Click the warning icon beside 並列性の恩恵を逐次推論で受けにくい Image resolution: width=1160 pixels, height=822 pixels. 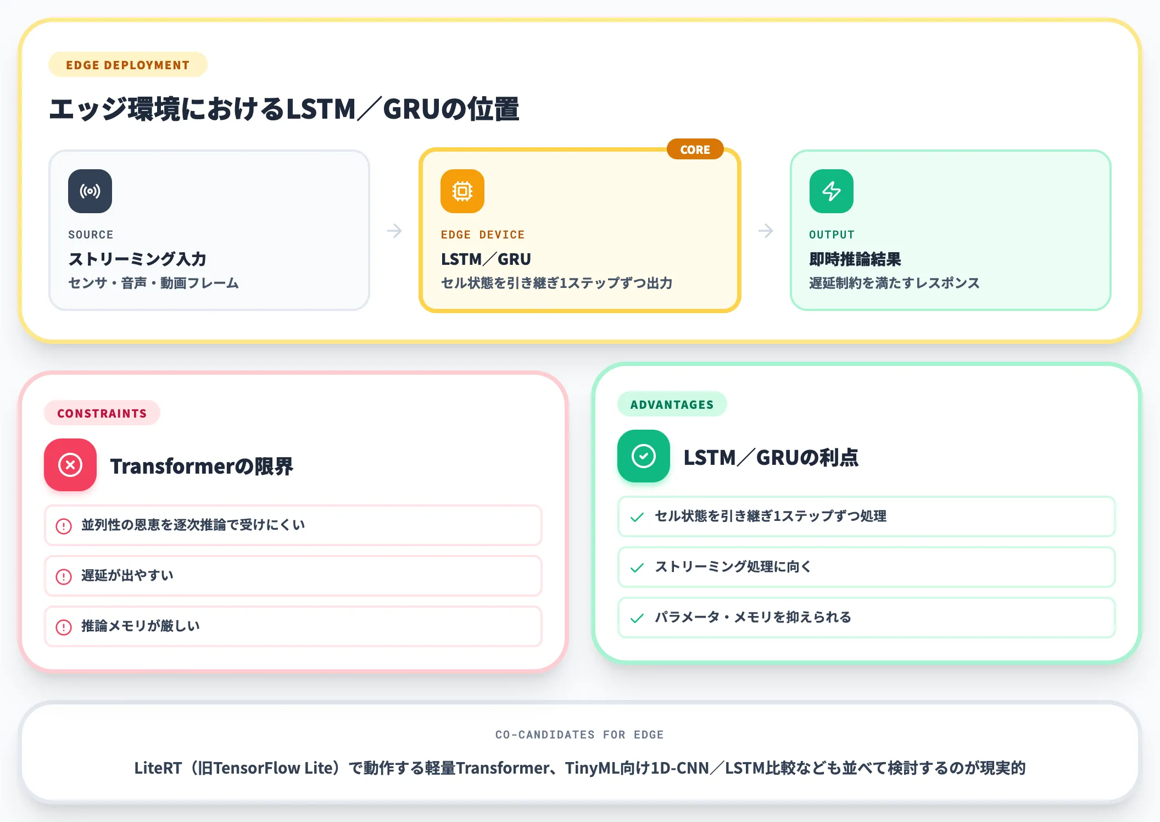(x=64, y=526)
